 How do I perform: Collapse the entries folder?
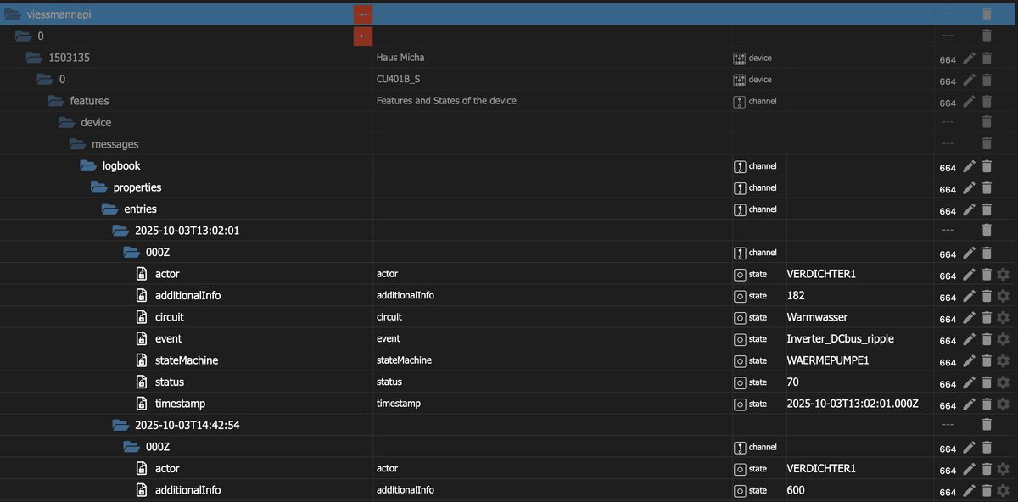109,209
